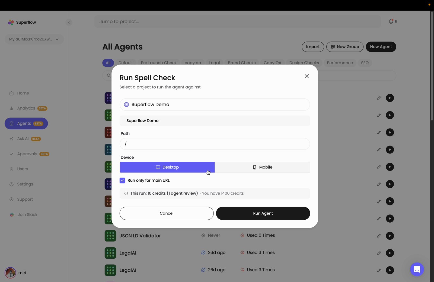Open Analytics in sidebar
The image size is (434, 282).
coord(28,108)
